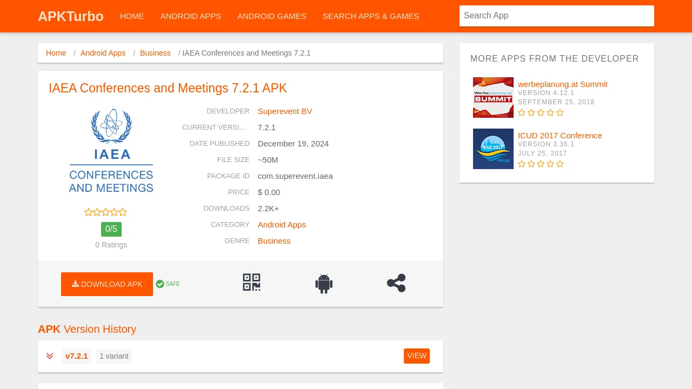Click the date December 19, 2024
692x389 pixels.
coord(293,144)
